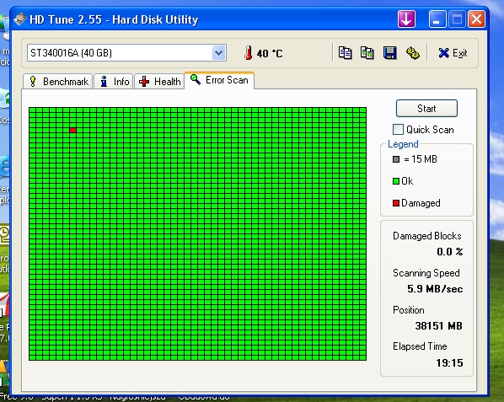Select the 38151 MB position value
This screenshot has width=504, height=402.
438,326
